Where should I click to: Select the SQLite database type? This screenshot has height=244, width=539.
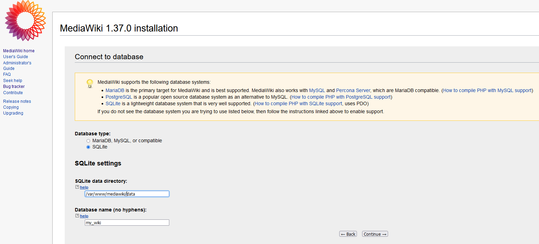pyautogui.click(x=88, y=147)
